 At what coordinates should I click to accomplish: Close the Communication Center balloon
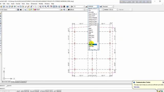pyautogui.click(x=163, y=82)
